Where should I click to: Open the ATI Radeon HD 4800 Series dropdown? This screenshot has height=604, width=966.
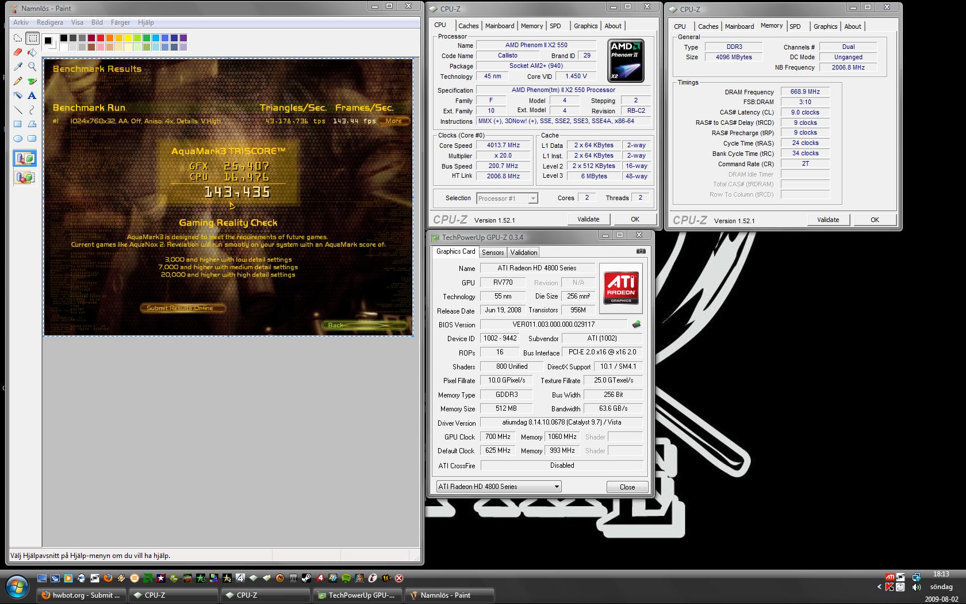499,487
